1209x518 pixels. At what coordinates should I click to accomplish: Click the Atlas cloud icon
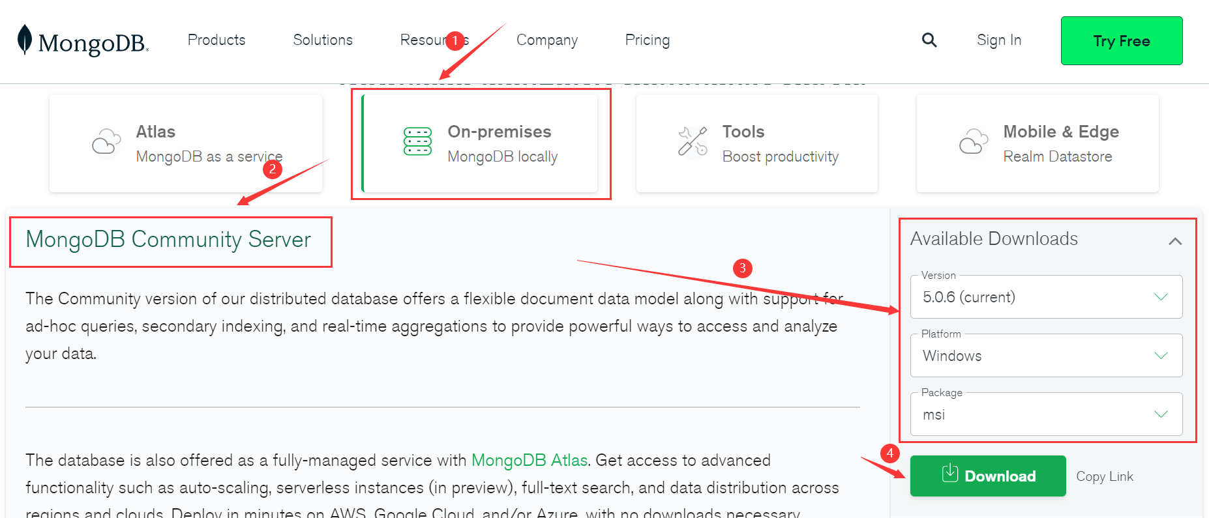(106, 141)
